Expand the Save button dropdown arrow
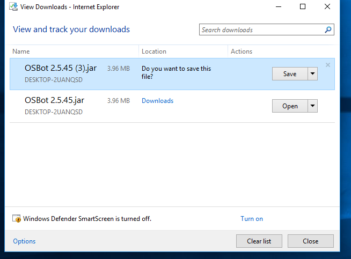Image resolution: width=351 pixels, height=259 pixels. tap(313, 74)
